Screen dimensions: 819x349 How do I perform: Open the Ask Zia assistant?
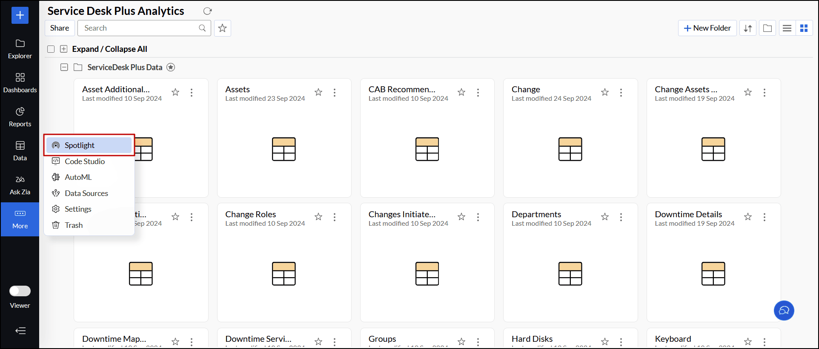tap(20, 185)
